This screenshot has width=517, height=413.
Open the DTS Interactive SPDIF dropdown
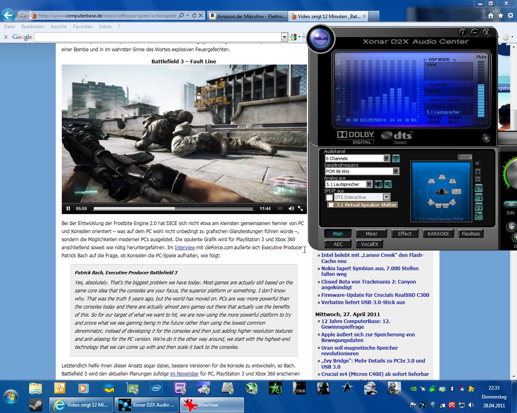click(386, 197)
